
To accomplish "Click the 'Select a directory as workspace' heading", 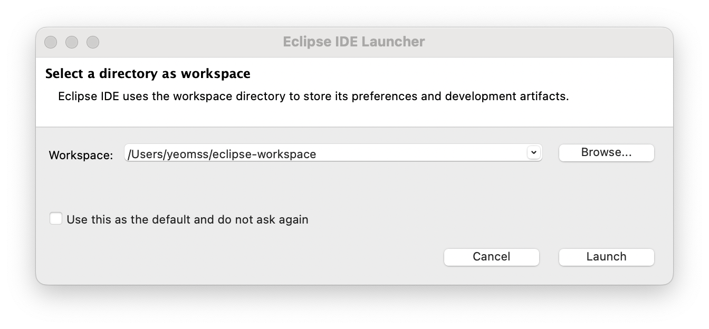I will point(148,74).
